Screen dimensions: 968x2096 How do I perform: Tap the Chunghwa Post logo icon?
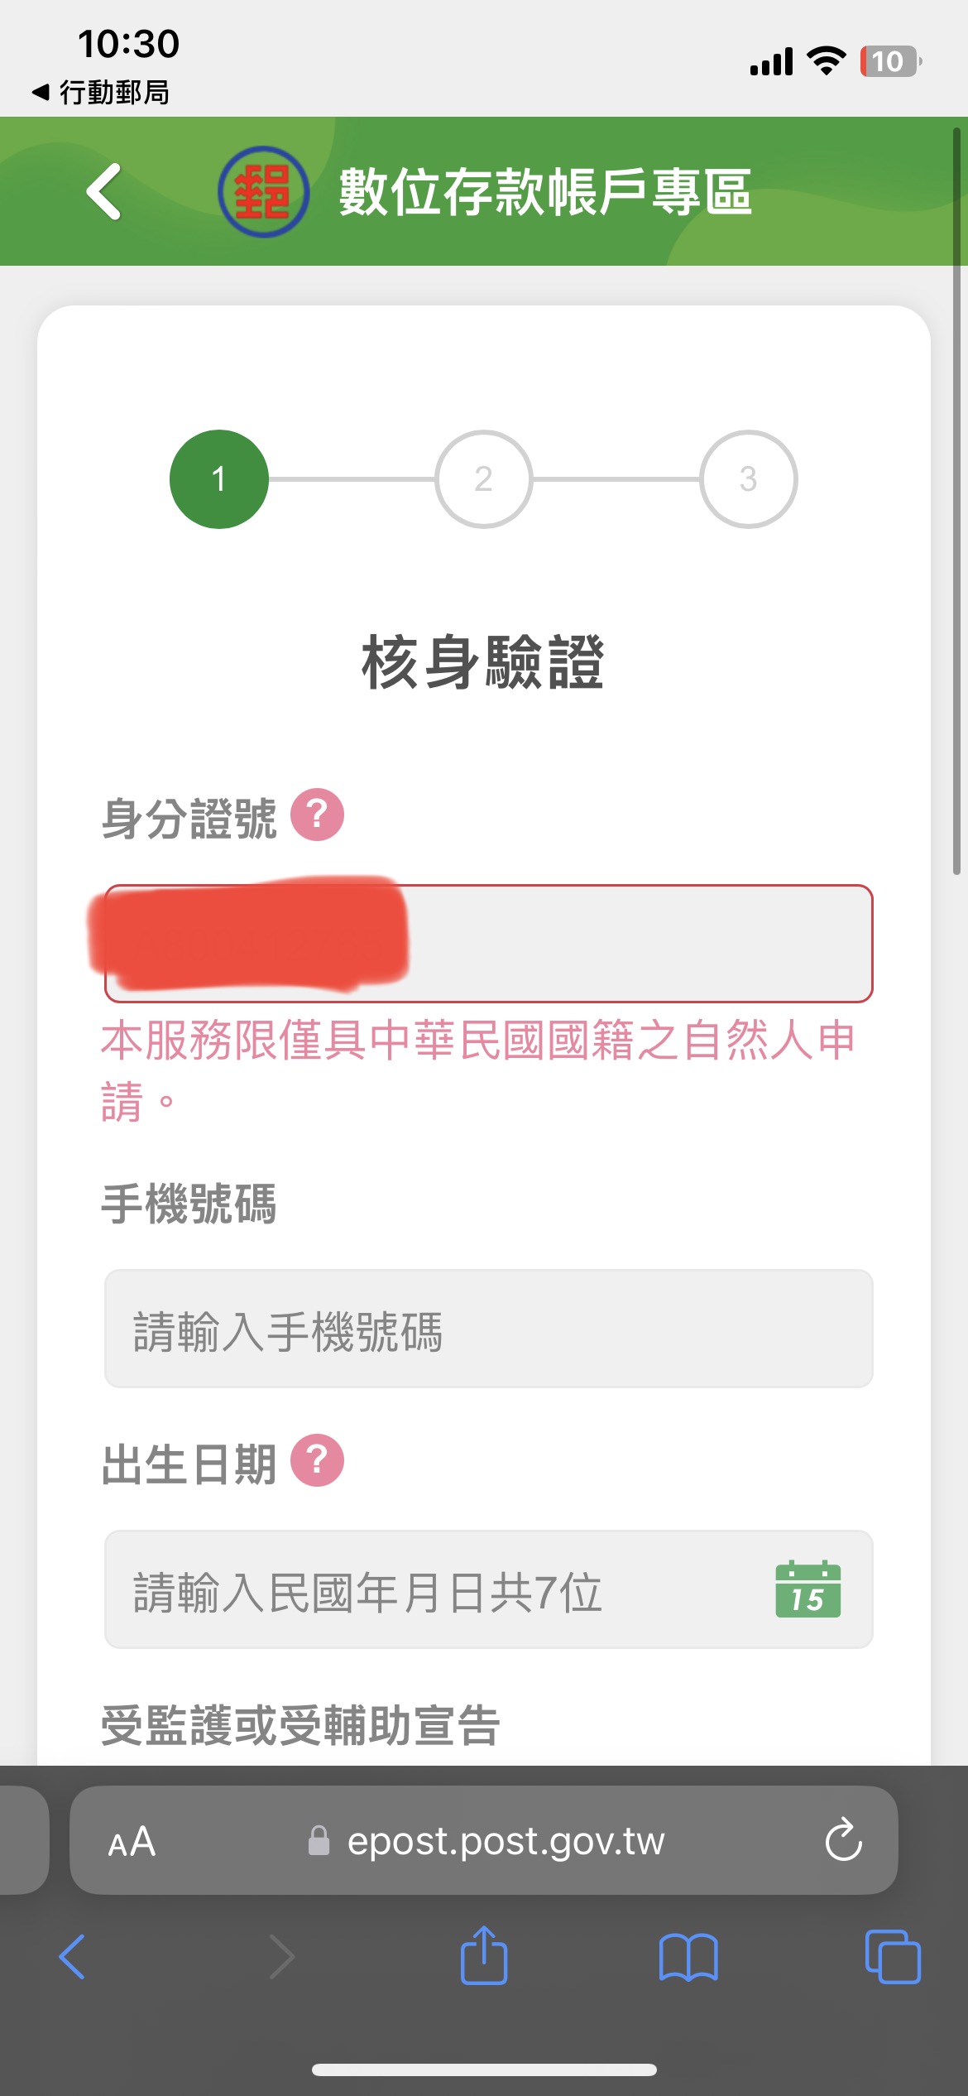click(x=263, y=192)
